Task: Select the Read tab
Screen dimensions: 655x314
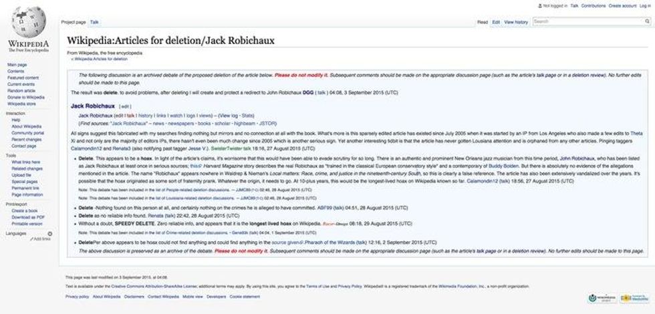Action: tap(483, 22)
